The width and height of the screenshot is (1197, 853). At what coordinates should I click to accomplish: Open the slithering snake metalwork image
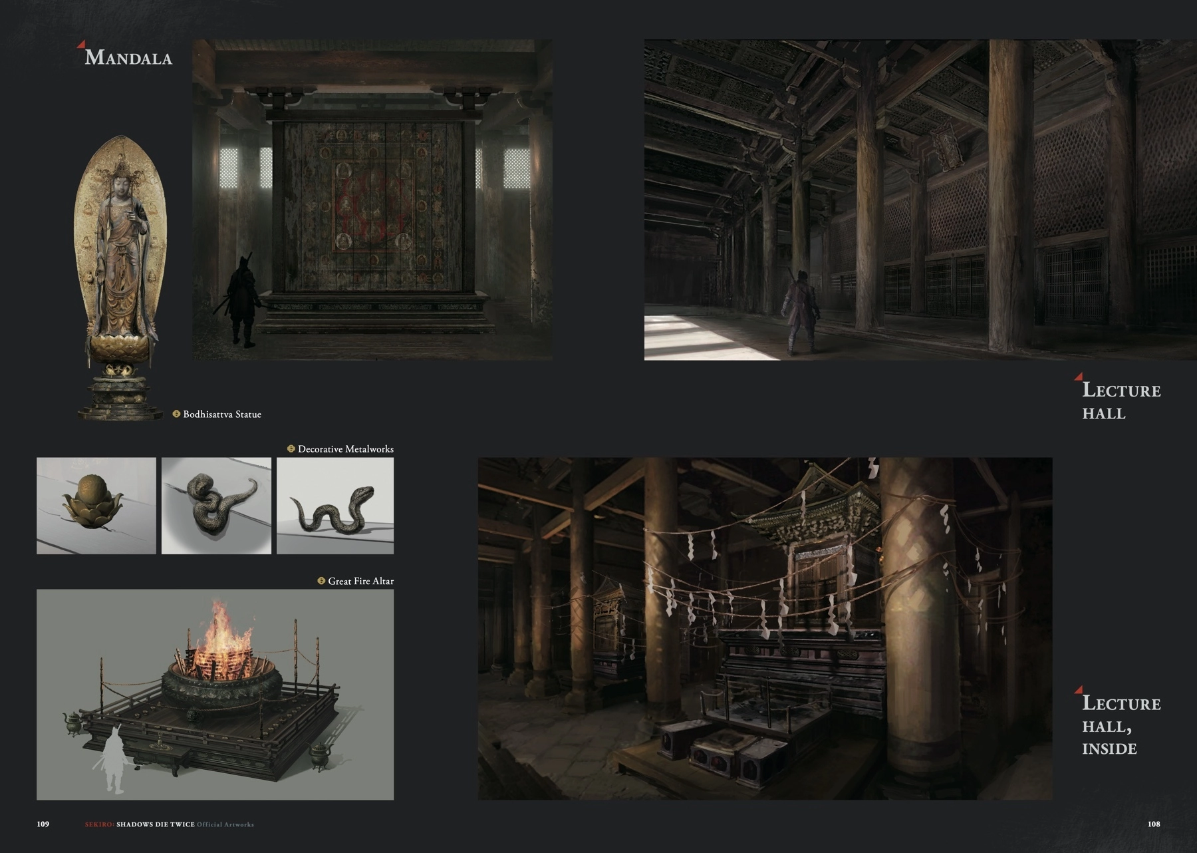coord(335,506)
